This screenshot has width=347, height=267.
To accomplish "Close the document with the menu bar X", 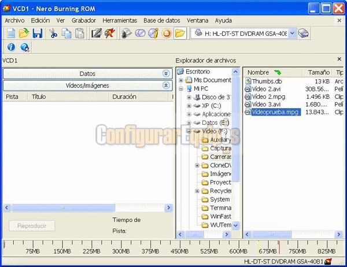I will 339,20.
